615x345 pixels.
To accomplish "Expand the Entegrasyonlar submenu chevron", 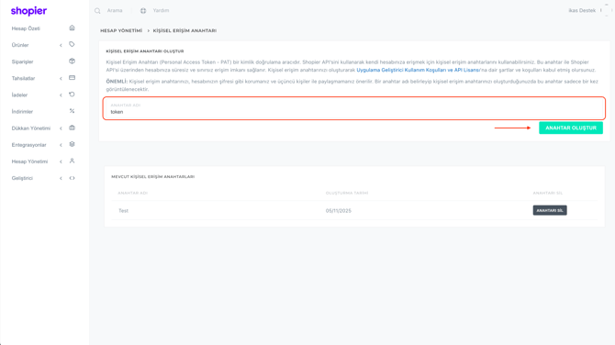I will [x=61, y=146].
